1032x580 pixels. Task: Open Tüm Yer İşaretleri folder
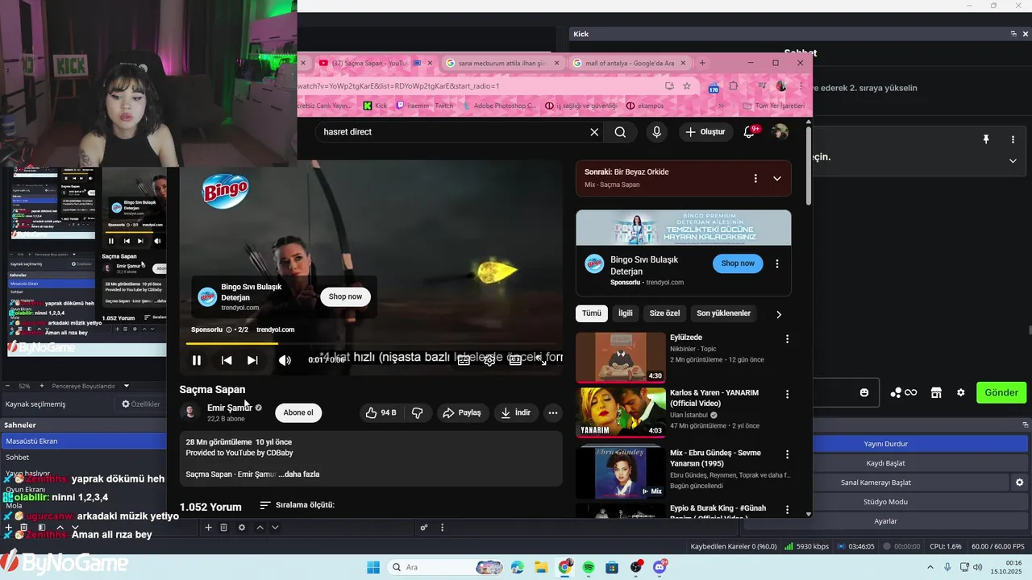(x=773, y=106)
